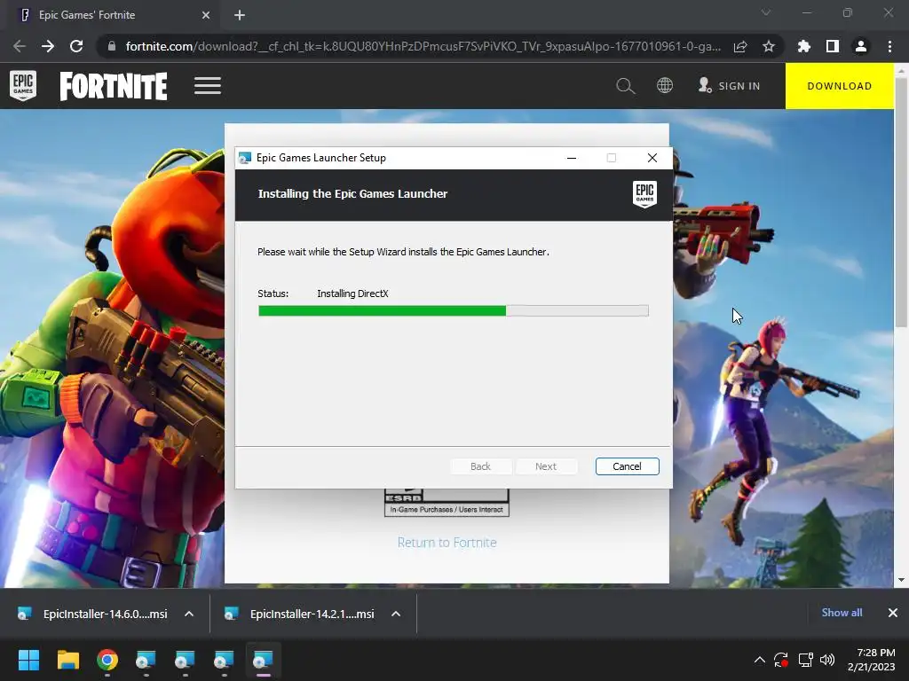The image size is (909, 681).
Task: Open EpicInstaller-14.6.0 download item
Action: (92, 614)
